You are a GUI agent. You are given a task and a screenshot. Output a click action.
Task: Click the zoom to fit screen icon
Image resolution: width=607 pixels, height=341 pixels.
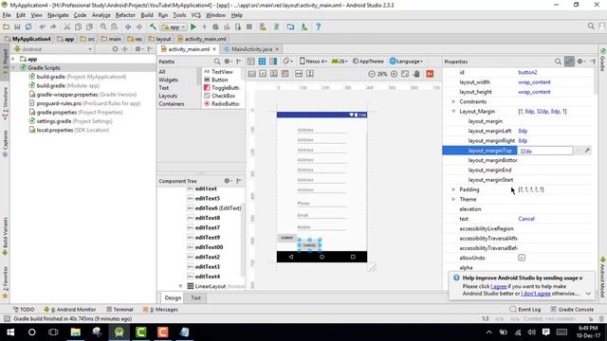pos(405,74)
